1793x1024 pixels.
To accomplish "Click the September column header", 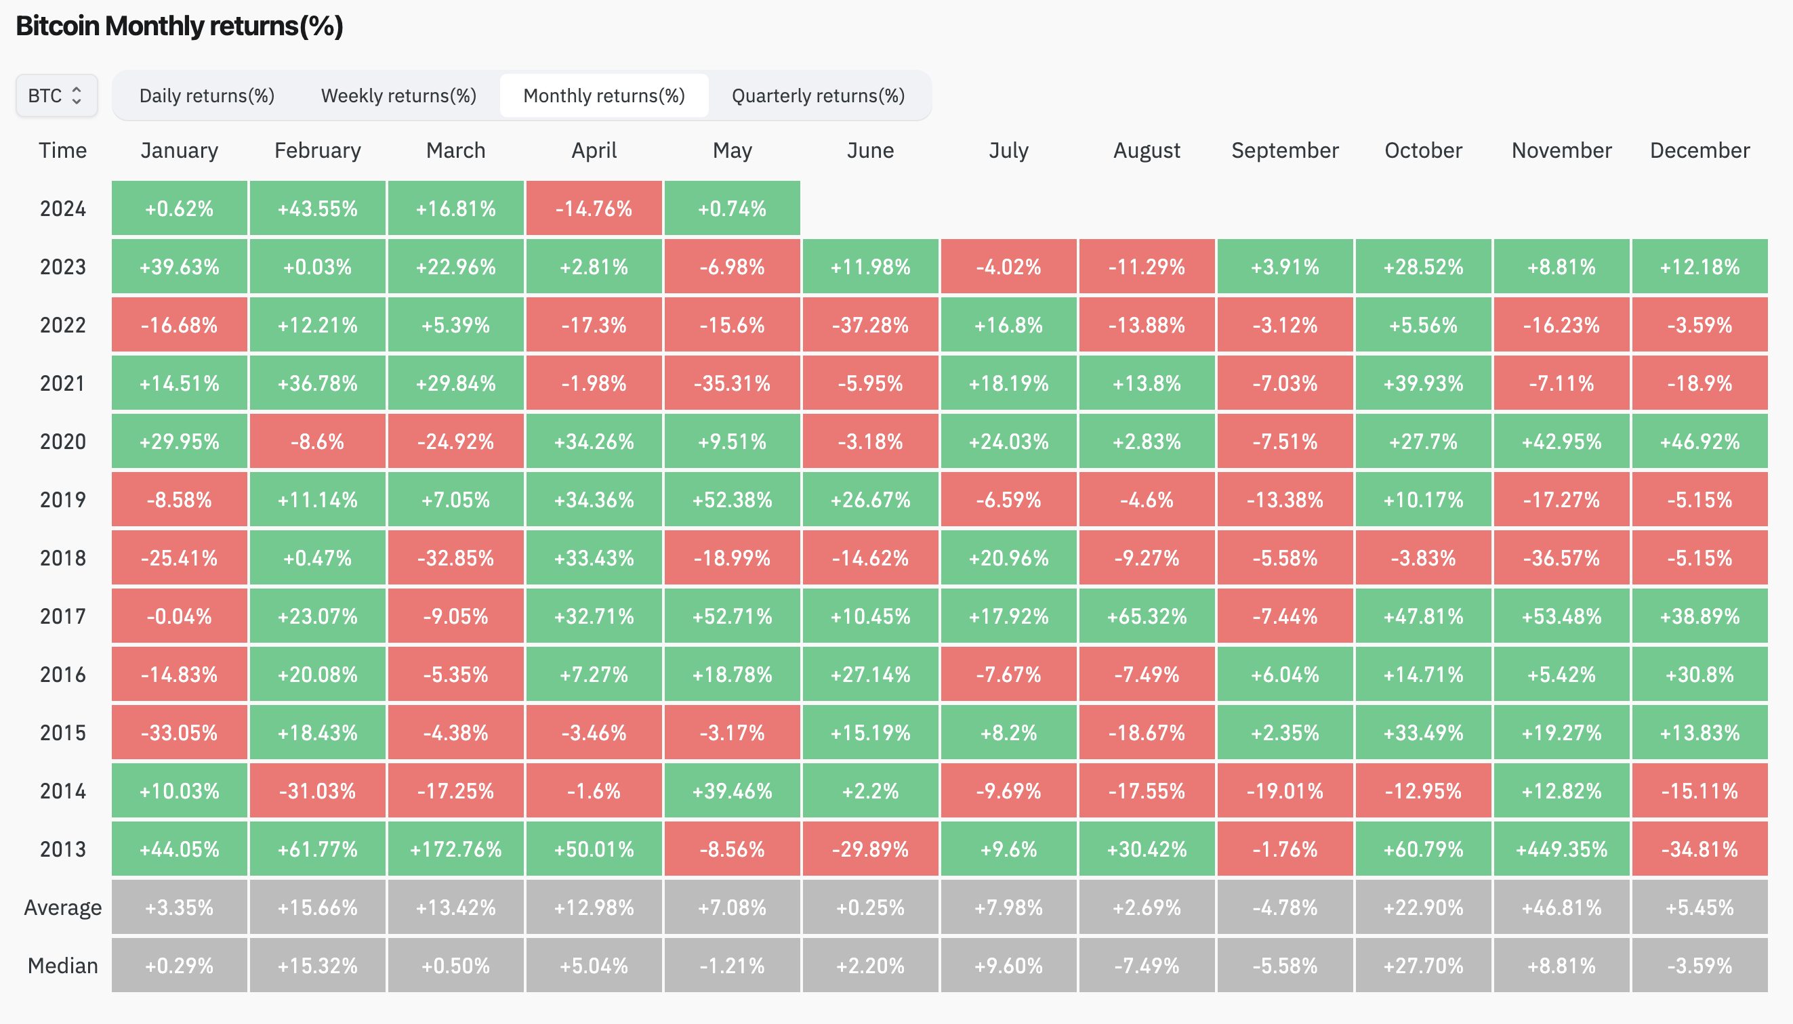I will pyautogui.click(x=1284, y=150).
